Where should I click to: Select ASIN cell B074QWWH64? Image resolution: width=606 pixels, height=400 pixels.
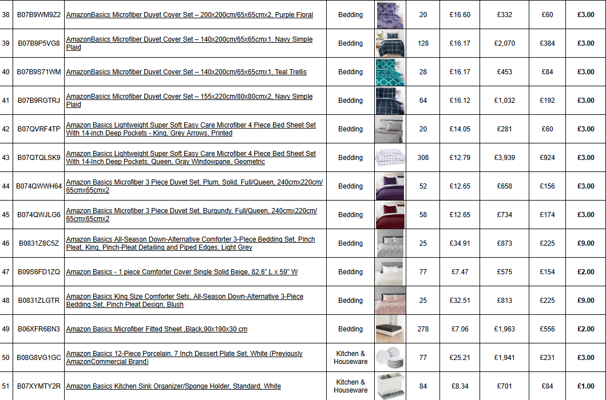click(x=39, y=186)
